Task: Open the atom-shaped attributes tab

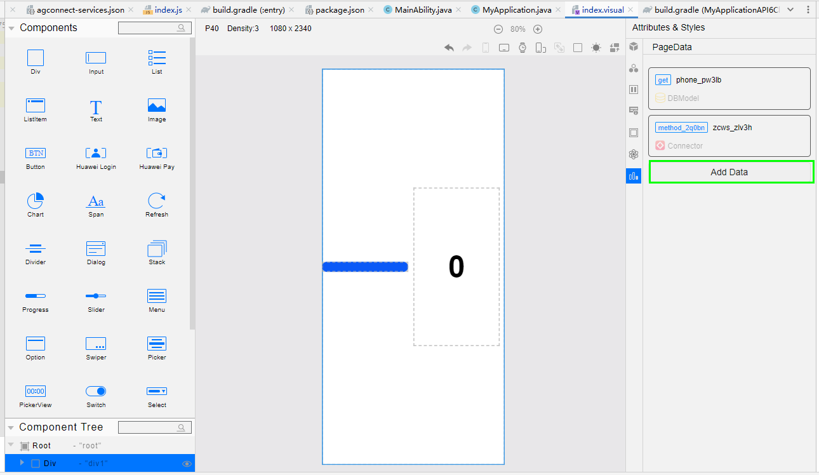Action: (634, 154)
